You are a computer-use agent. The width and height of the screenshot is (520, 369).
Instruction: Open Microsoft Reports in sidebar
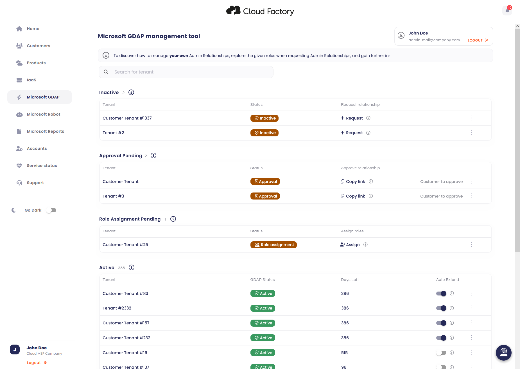coord(40,131)
